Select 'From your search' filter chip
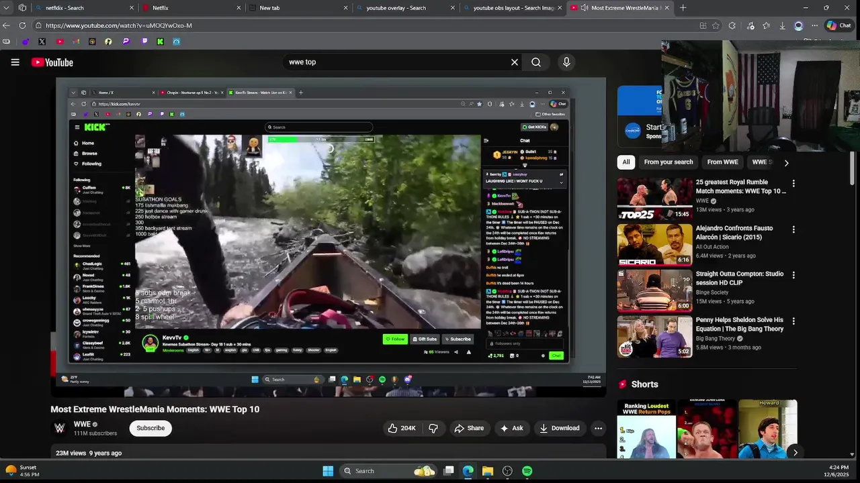The width and height of the screenshot is (860, 483). [x=669, y=162]
